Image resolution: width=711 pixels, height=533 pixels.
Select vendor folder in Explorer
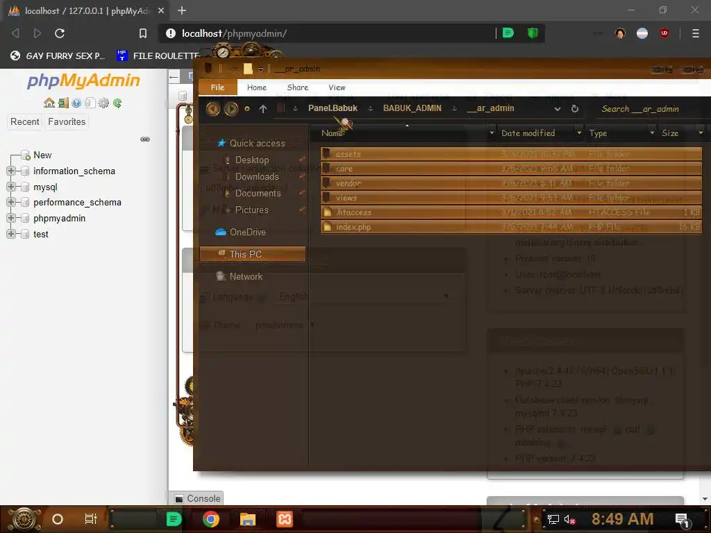tap(511, 183)
